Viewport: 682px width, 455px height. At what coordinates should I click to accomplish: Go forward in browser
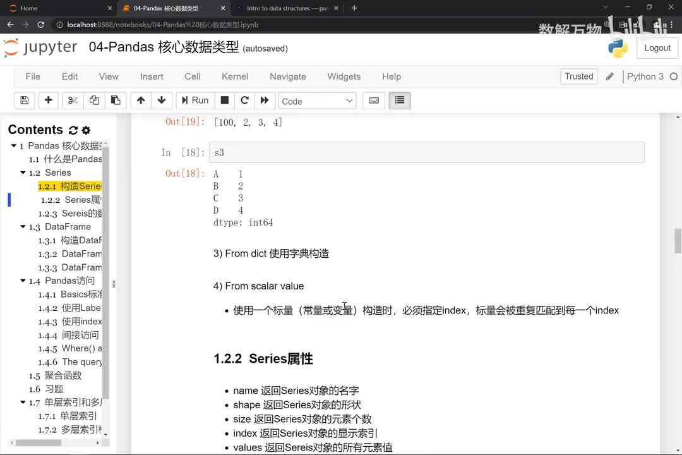click(x=26, y=25)
